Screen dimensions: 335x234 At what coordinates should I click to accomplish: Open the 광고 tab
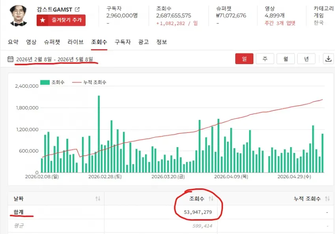coord(143,42)
